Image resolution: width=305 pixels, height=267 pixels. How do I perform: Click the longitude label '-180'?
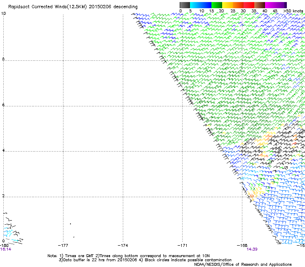(4, 246)
